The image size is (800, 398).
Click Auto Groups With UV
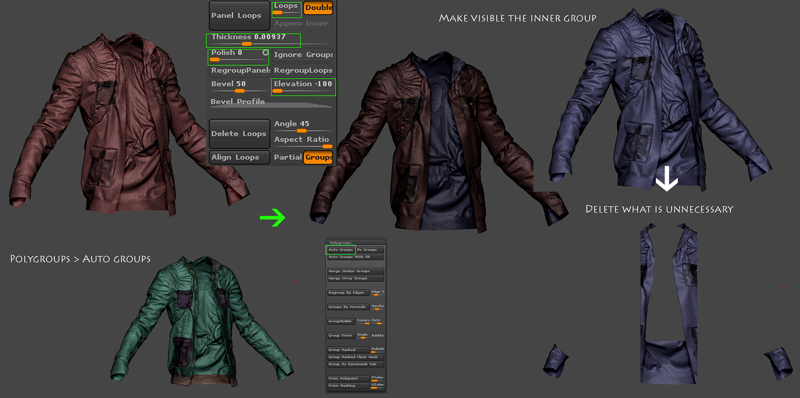coord(356,257)
